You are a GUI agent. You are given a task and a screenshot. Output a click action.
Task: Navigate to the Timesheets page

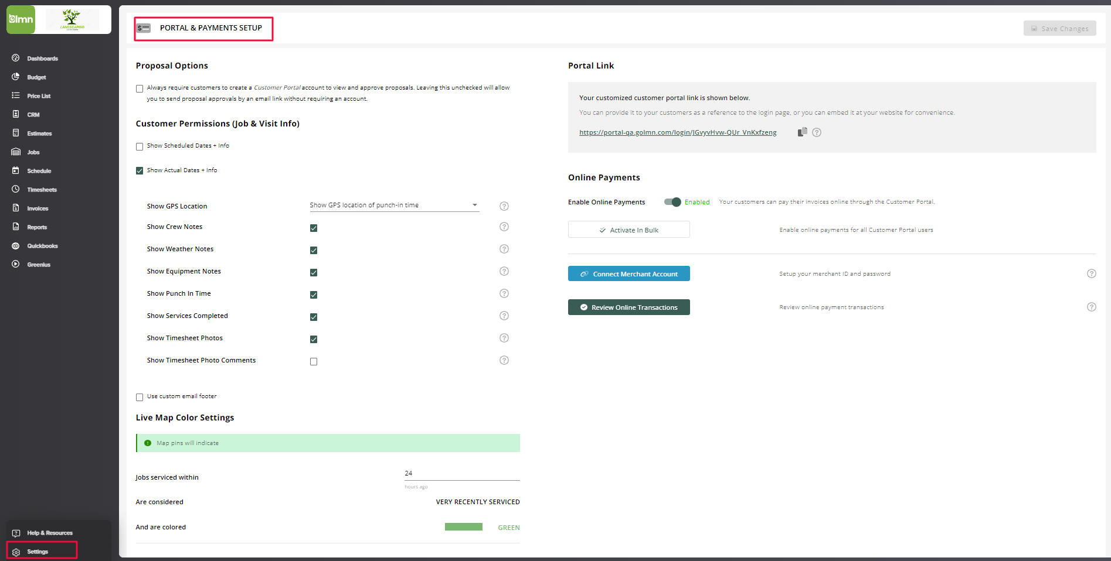click(42, 190)
